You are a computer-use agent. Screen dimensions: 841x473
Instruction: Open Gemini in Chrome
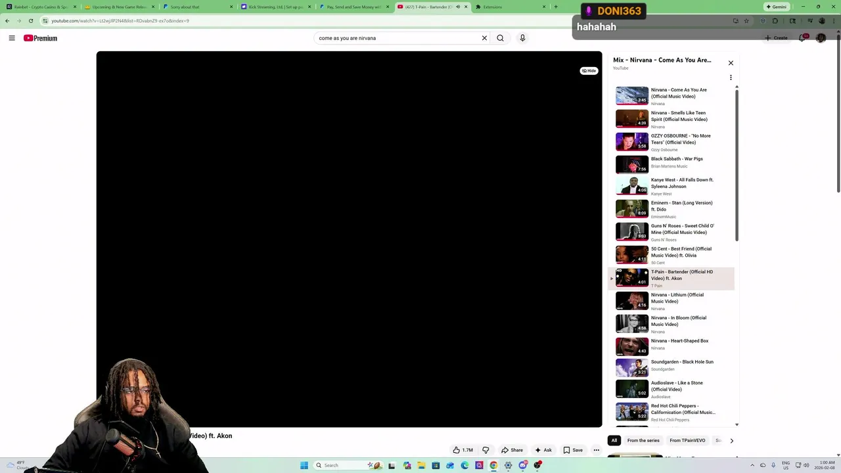point(776,7)
